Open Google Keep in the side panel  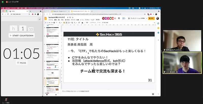(158, 28)
